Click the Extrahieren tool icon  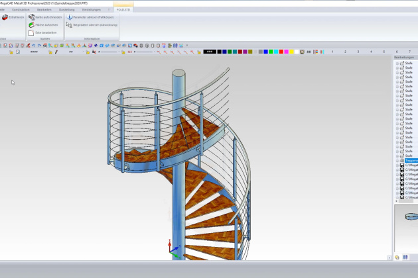click(x=5, y=17)
